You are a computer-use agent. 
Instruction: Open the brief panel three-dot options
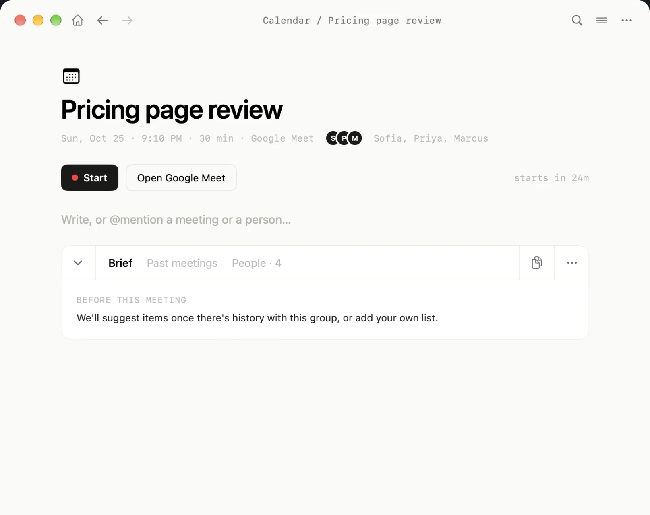click(x=572, y=263)
